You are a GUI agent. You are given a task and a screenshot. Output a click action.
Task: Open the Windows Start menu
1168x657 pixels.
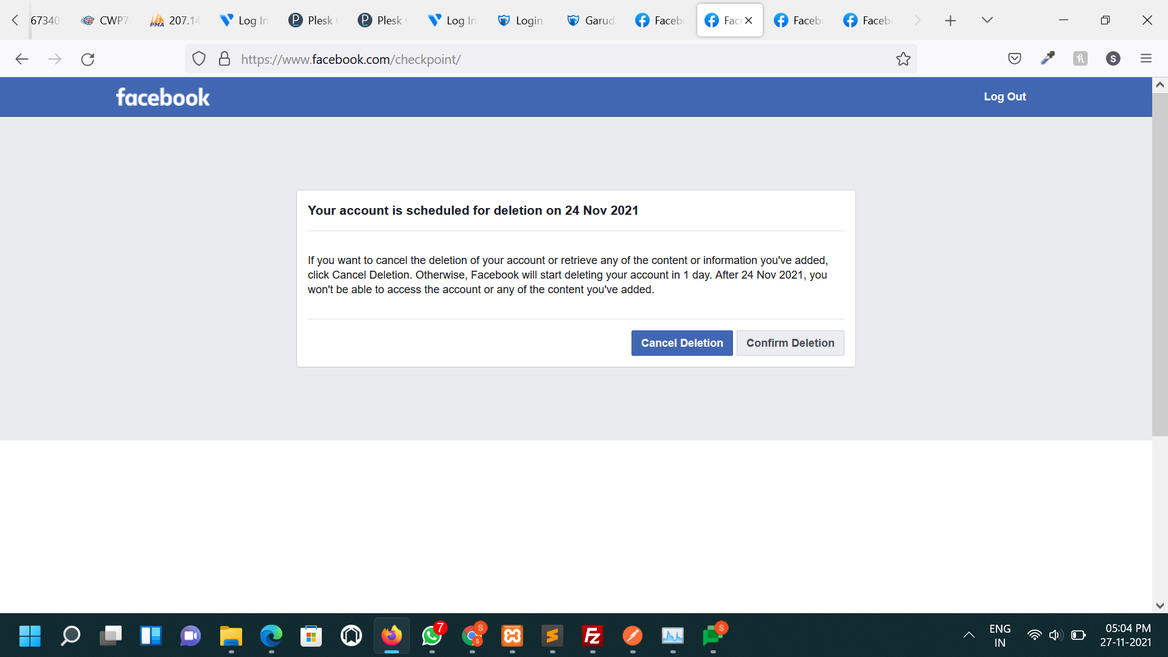pyautogui.click(x=30, y=636)
